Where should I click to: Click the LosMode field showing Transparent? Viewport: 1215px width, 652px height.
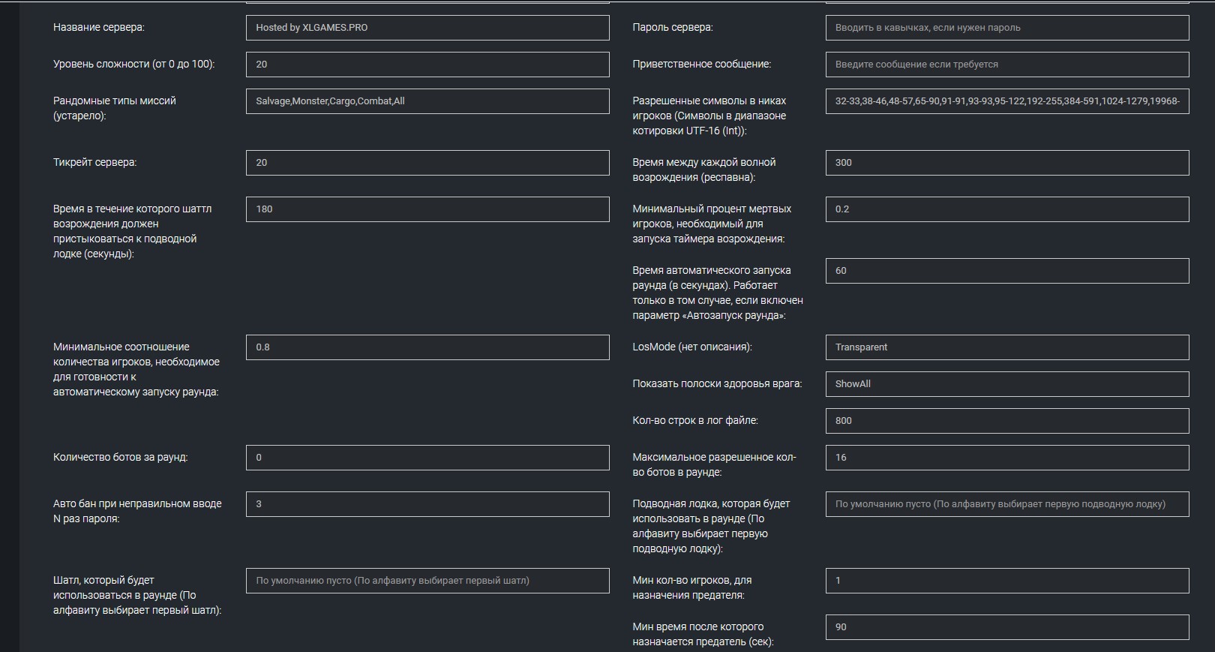(1006, 347)
